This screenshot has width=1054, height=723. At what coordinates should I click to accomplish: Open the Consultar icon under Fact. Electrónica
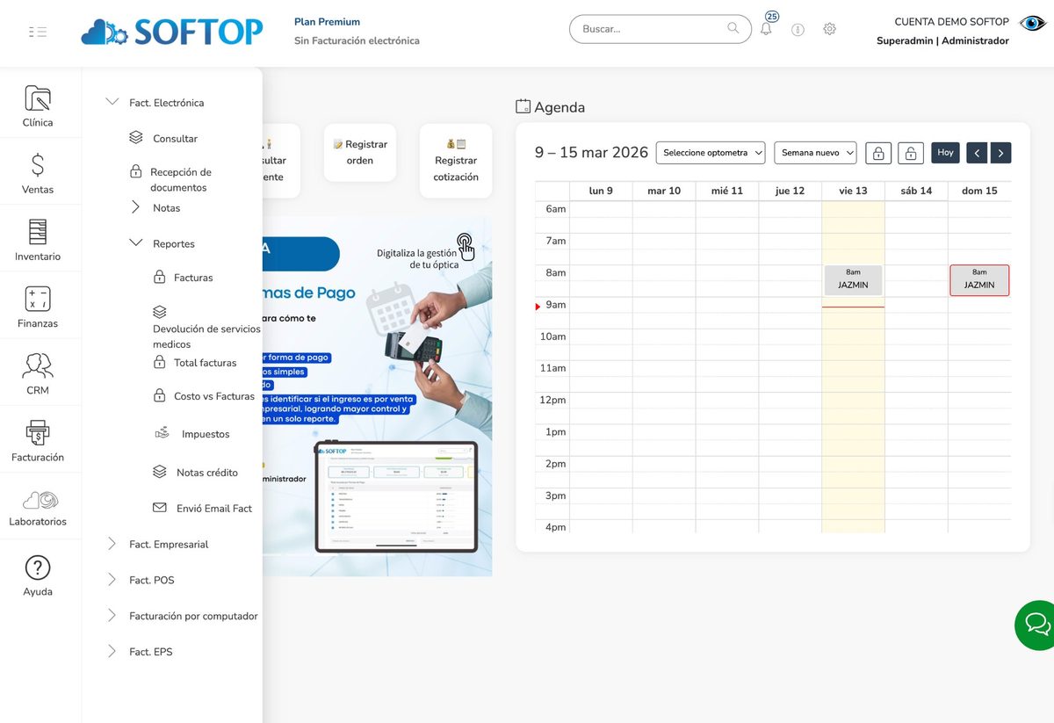[x=135, y=137]
